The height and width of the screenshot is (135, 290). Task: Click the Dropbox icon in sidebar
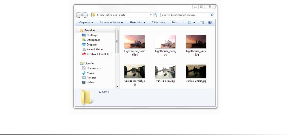tap(84, 44)
